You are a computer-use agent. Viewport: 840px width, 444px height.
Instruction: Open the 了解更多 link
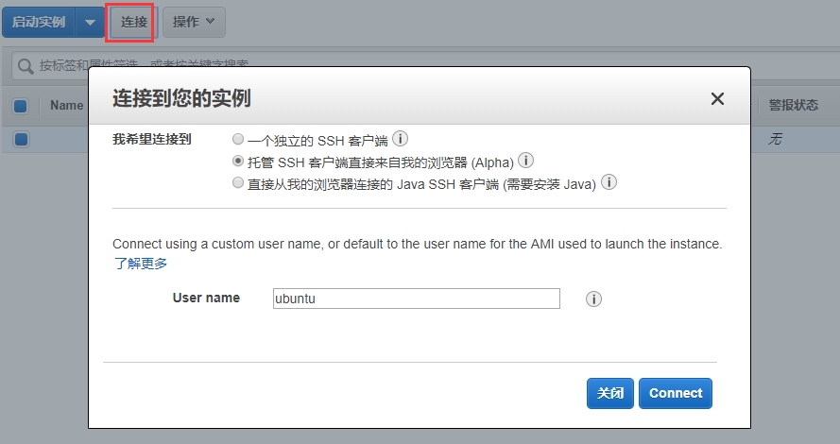[141, 264]
